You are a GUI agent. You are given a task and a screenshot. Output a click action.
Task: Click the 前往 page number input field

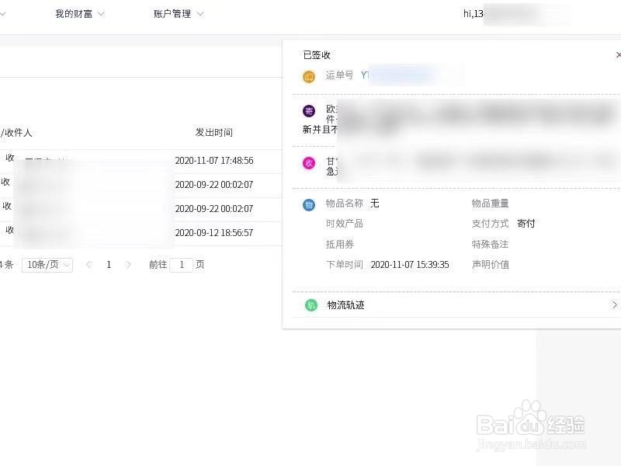pyautogui.click(x=181, y=264)
